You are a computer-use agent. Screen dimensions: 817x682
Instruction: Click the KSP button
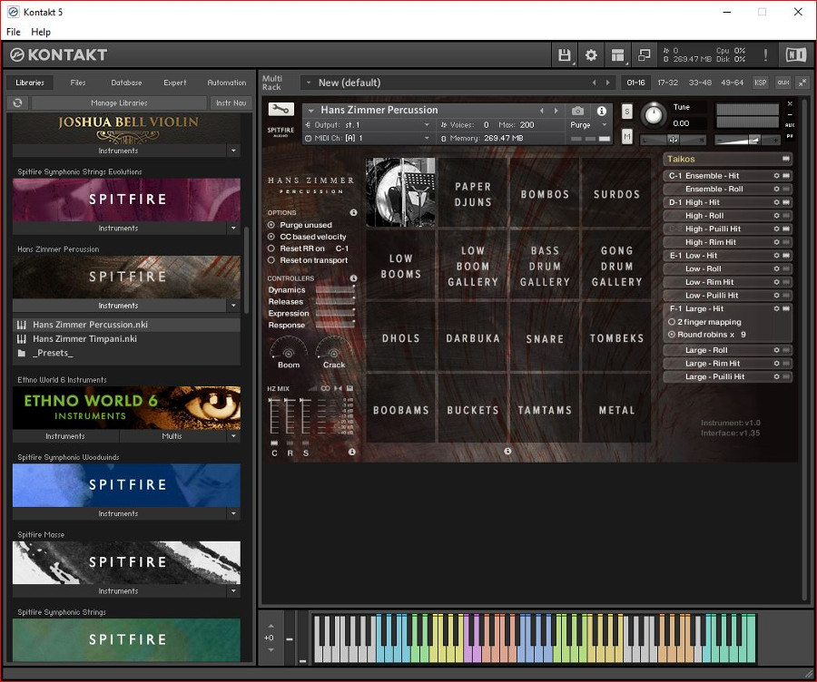760,83
